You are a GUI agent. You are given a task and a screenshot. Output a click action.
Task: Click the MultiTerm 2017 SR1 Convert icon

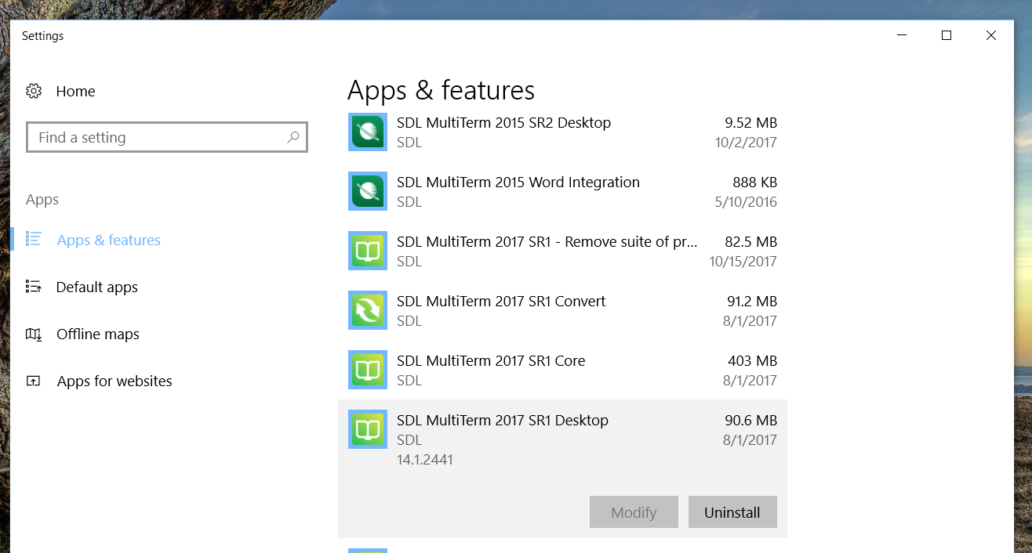point(367,311)
